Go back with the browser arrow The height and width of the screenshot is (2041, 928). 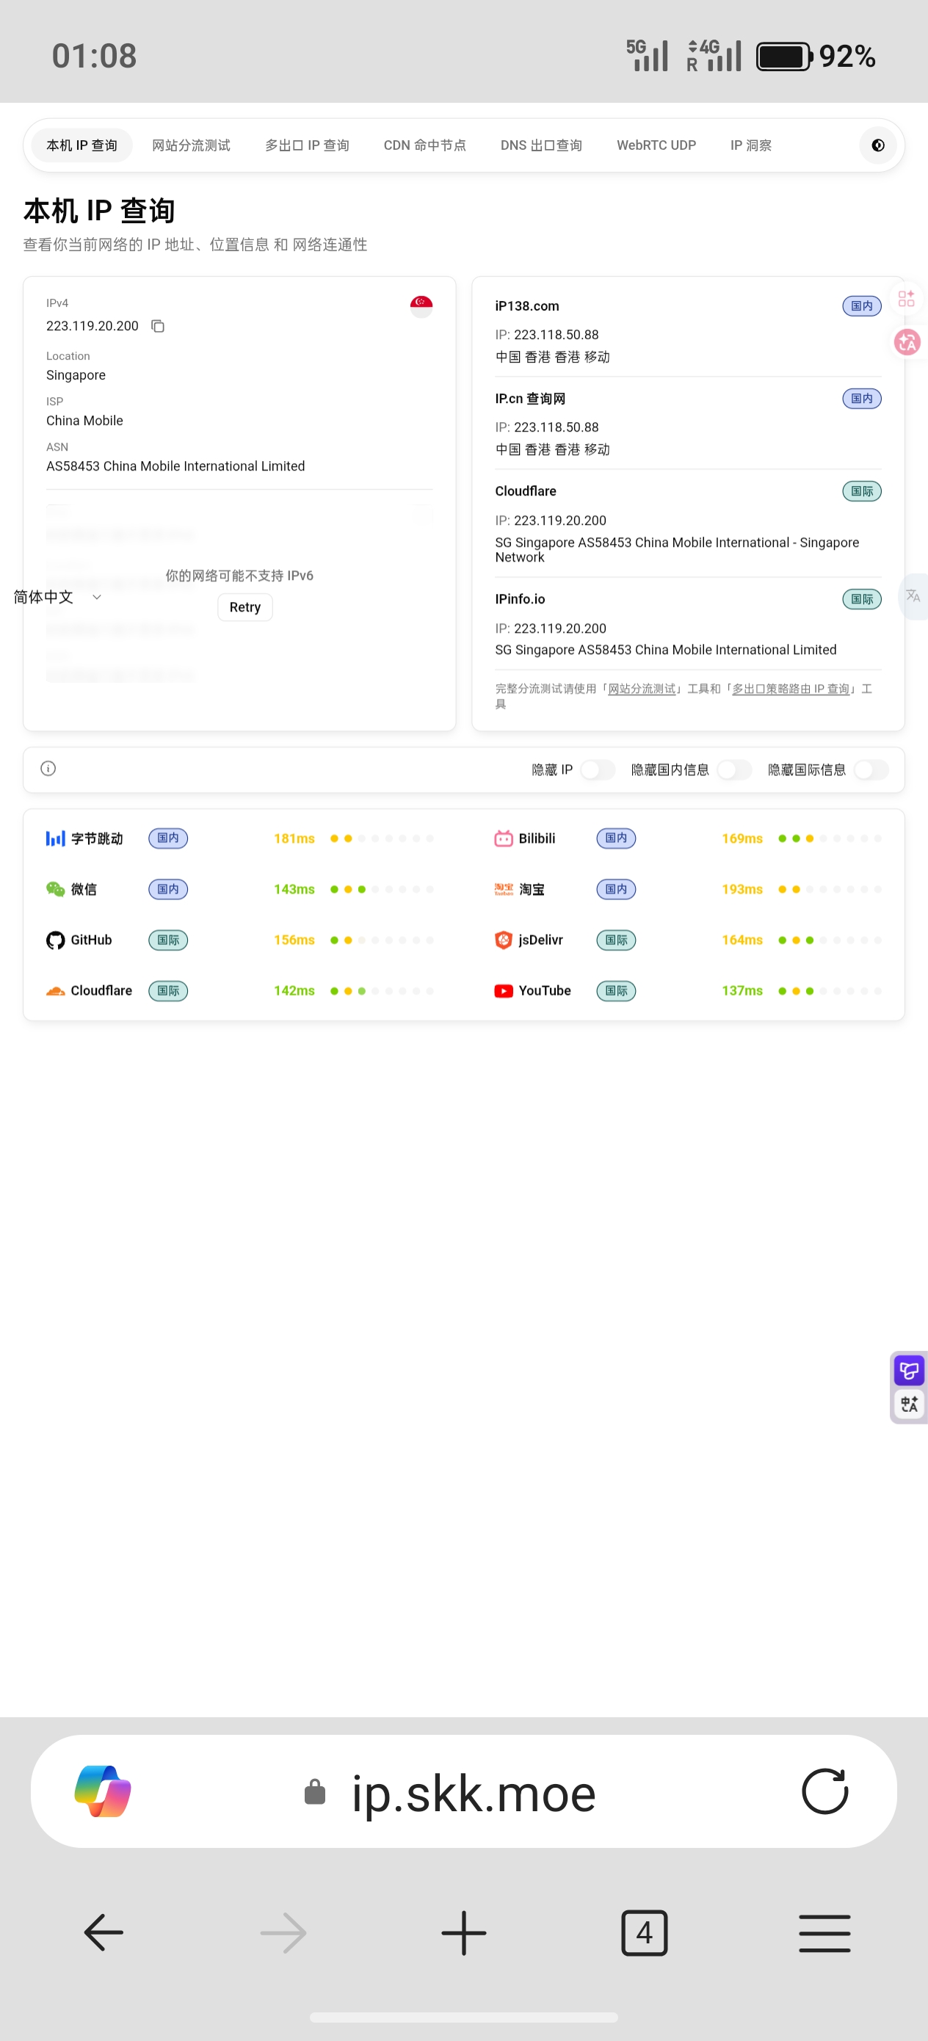pos(104,1932)
